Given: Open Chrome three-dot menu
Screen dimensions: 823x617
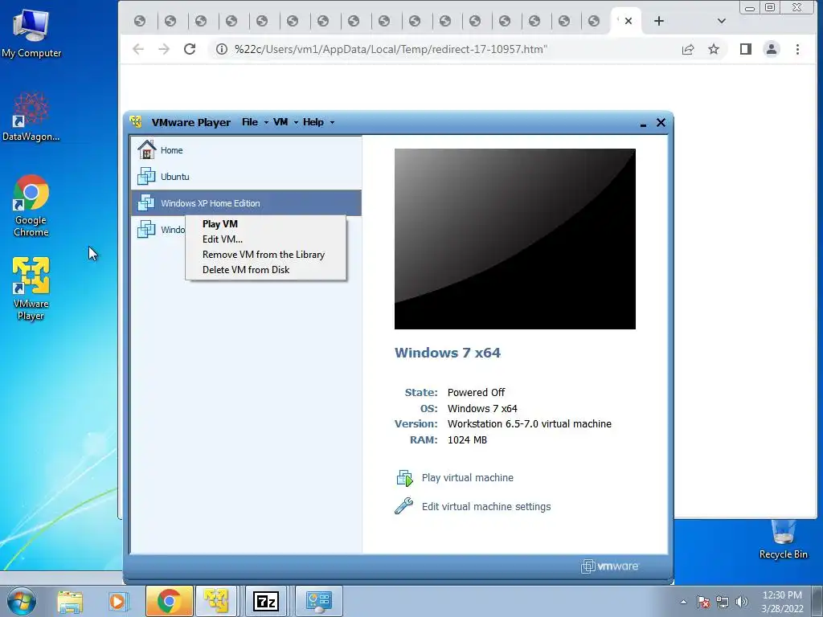Looking at the screenshot, I should [x=797, y=49].
